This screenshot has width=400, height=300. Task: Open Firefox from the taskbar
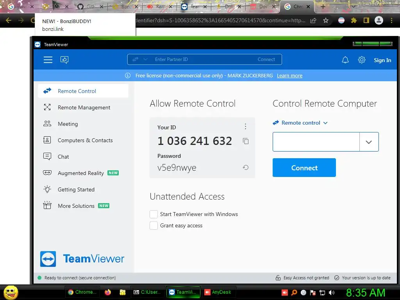[108, 292]
